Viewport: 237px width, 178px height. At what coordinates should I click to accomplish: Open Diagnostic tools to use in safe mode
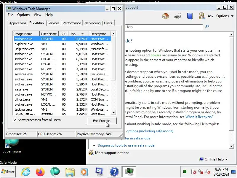pos(126,145)
